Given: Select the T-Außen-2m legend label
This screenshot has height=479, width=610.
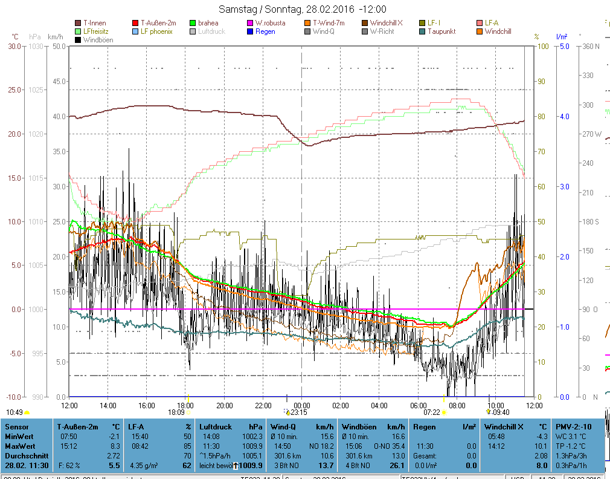Looking at the screenshot, I should pos(158,23).
